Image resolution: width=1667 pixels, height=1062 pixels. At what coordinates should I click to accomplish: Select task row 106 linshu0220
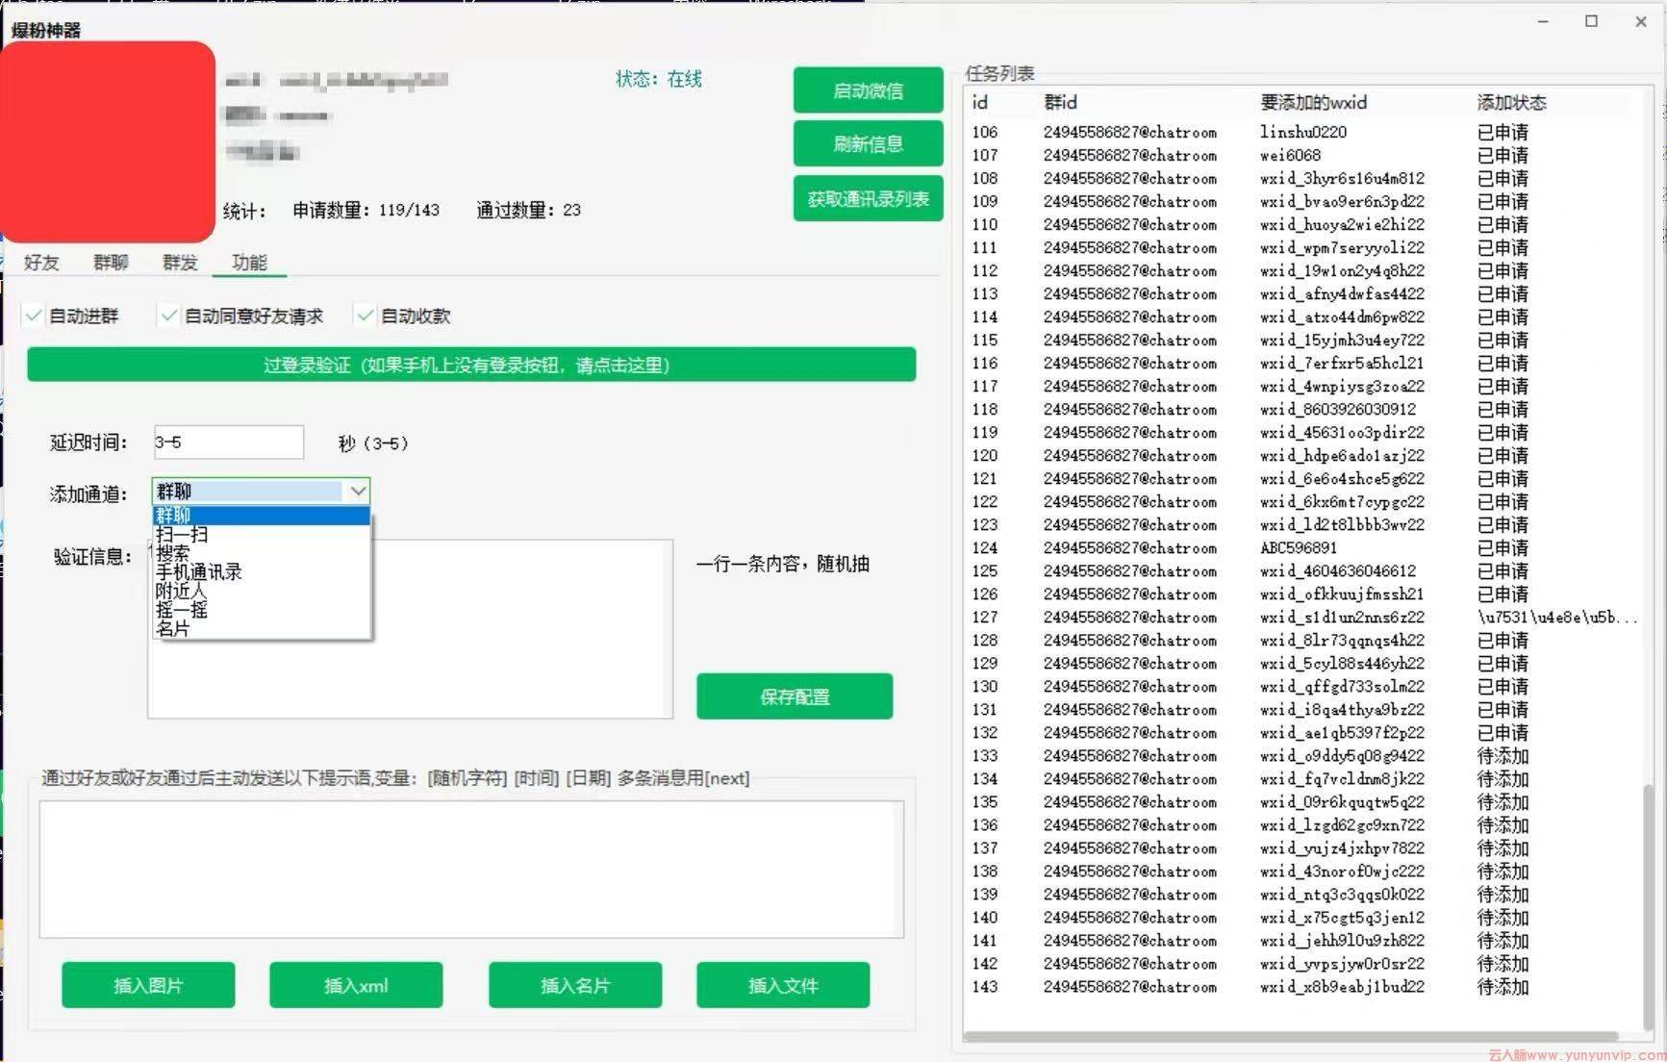click(x=1303, y=132)
